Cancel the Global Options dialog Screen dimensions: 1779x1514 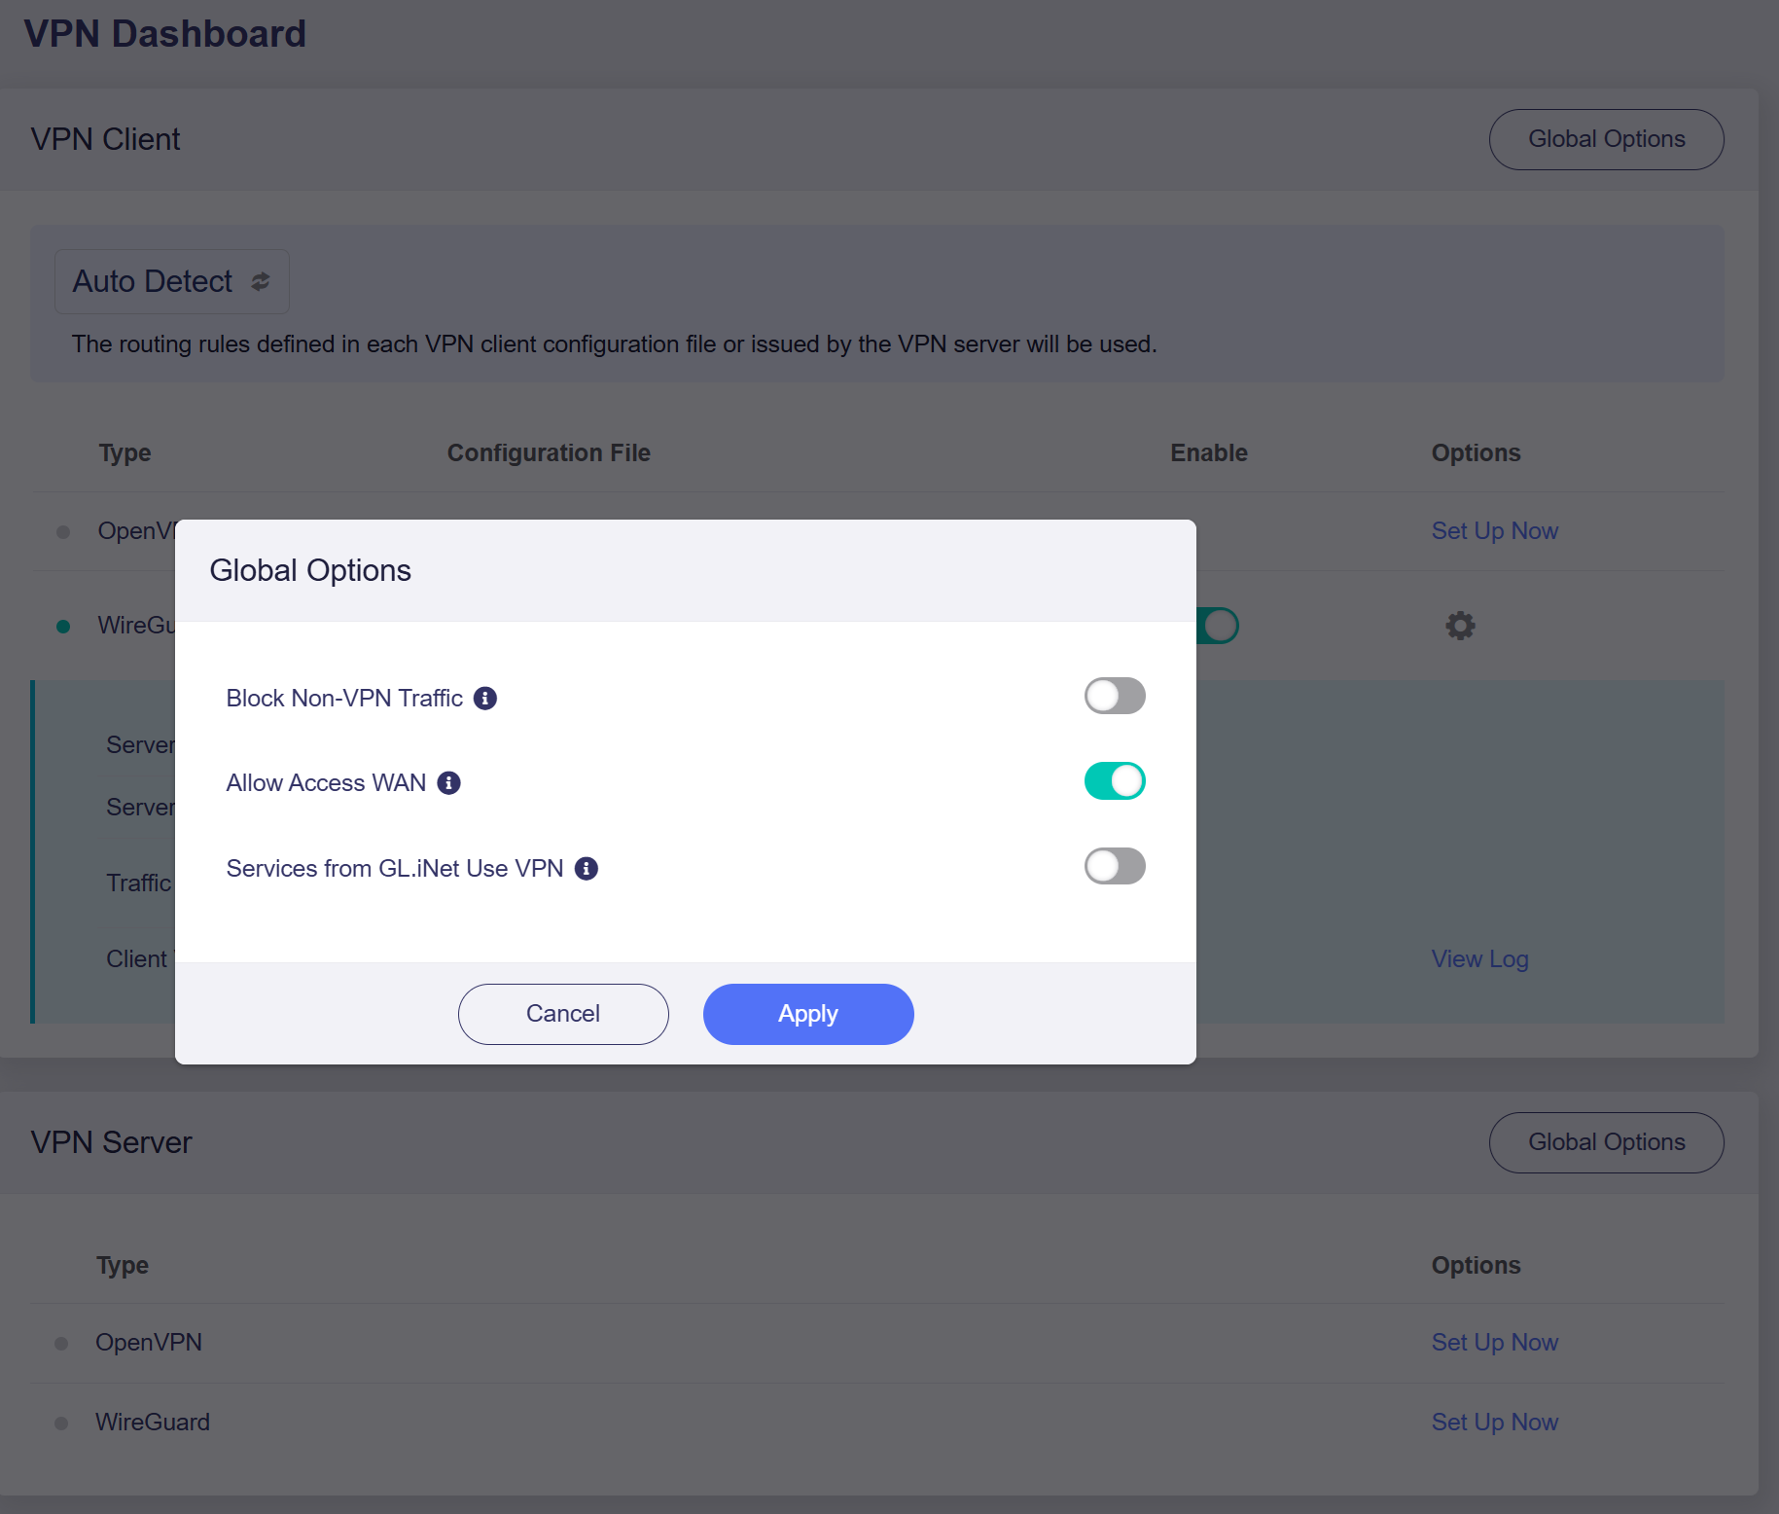563,1014
